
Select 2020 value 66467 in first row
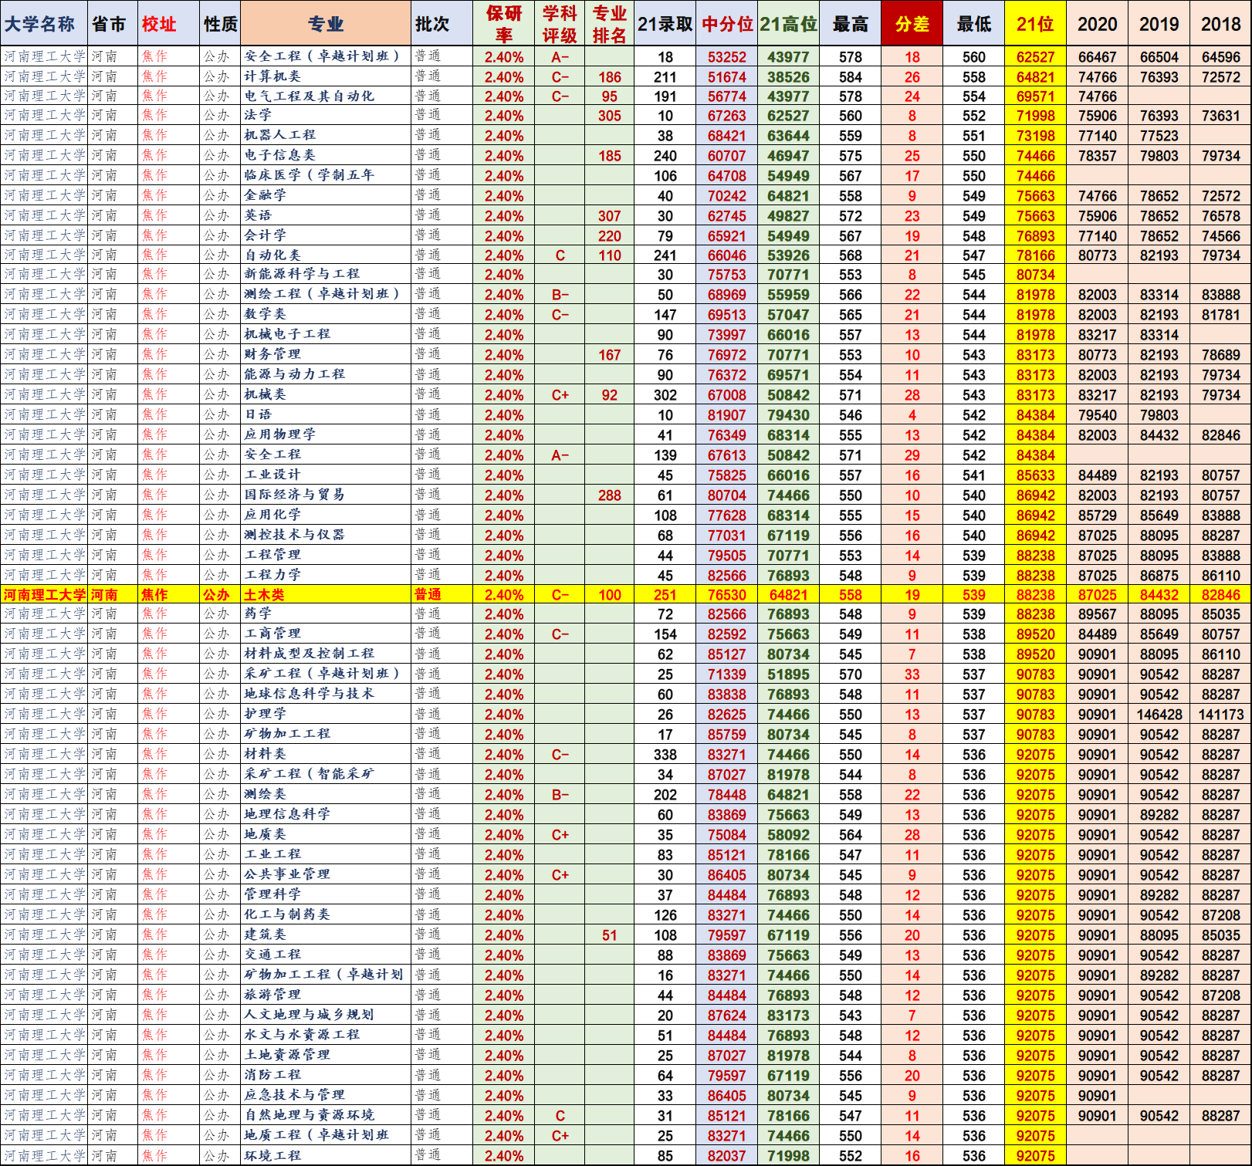point(1098,57)
